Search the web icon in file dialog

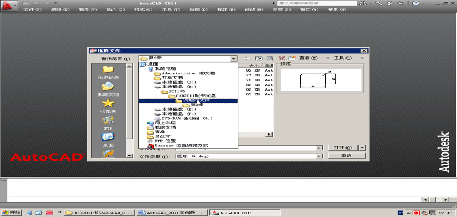[x=270, y=58]
